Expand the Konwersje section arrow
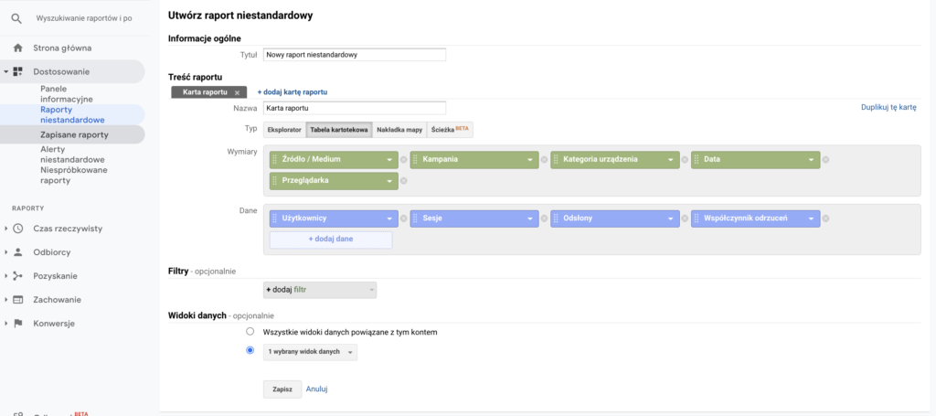The width and height of the screenshot is (936, 416). [6, 324]
